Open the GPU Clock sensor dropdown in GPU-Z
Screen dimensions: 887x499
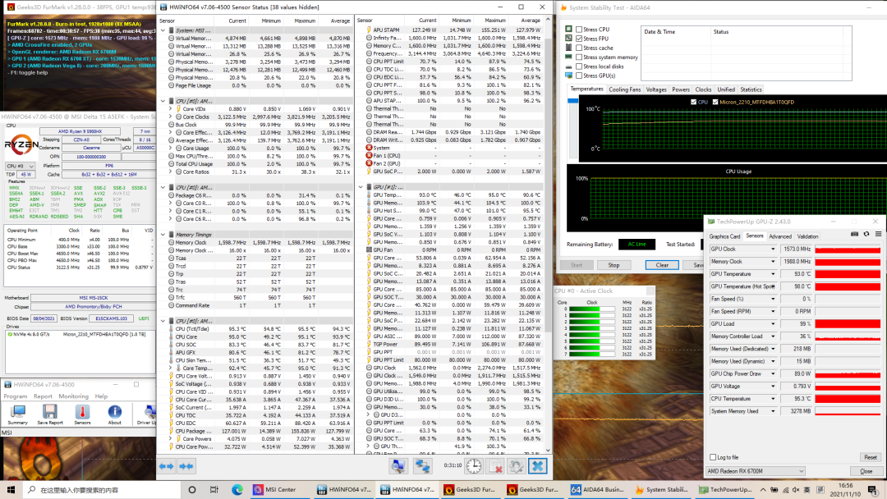[773, 249]
